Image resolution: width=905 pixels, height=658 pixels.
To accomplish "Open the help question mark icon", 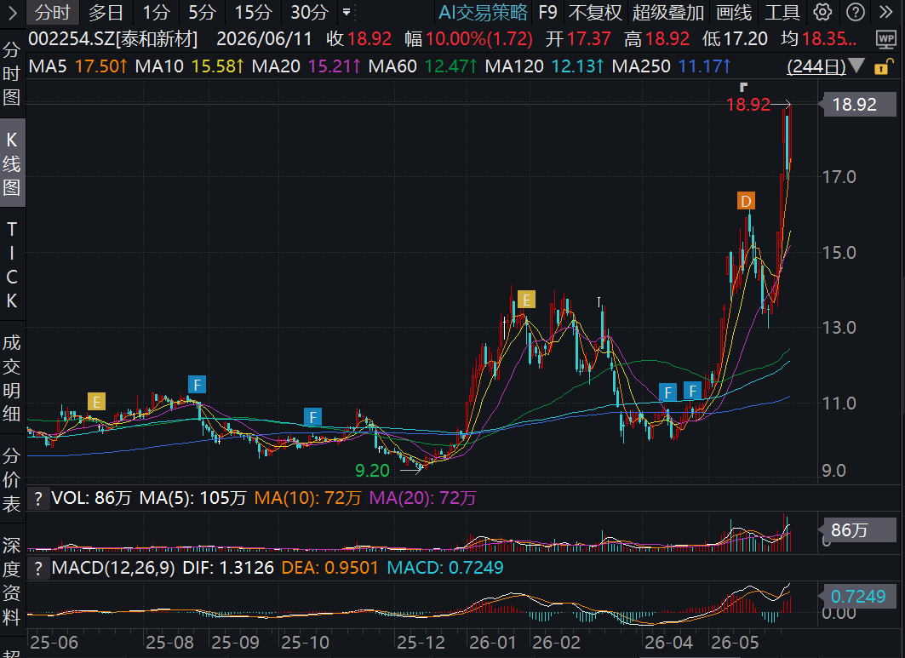I will click(856, 12).
